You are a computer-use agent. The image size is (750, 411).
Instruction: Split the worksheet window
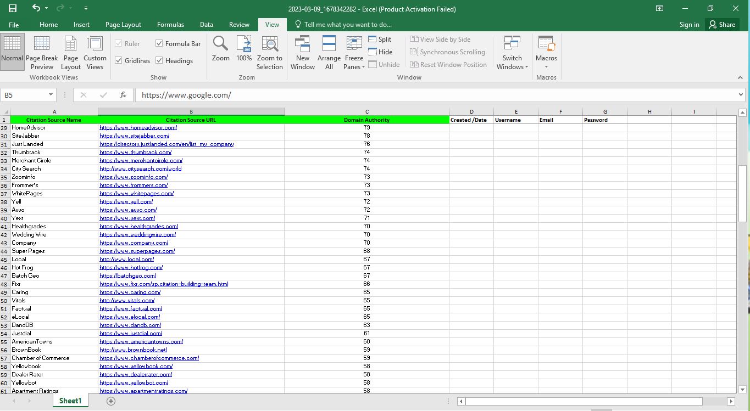380,40
